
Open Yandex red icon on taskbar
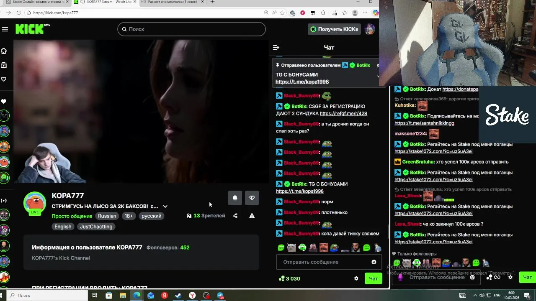pyautogui.click(x=165, y=296)
